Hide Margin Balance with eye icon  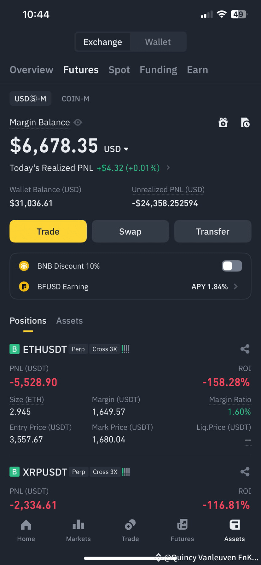coord(78,122)
